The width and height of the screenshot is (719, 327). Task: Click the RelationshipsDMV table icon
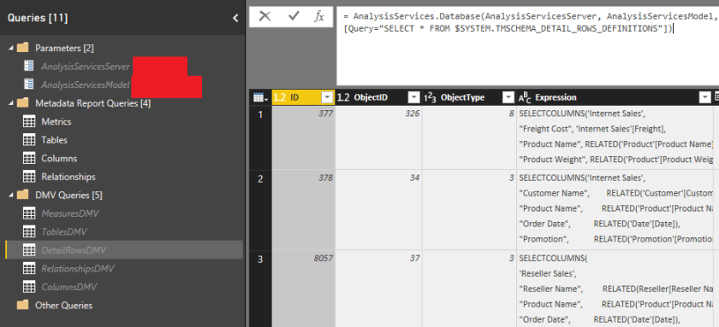click(29, 268)
